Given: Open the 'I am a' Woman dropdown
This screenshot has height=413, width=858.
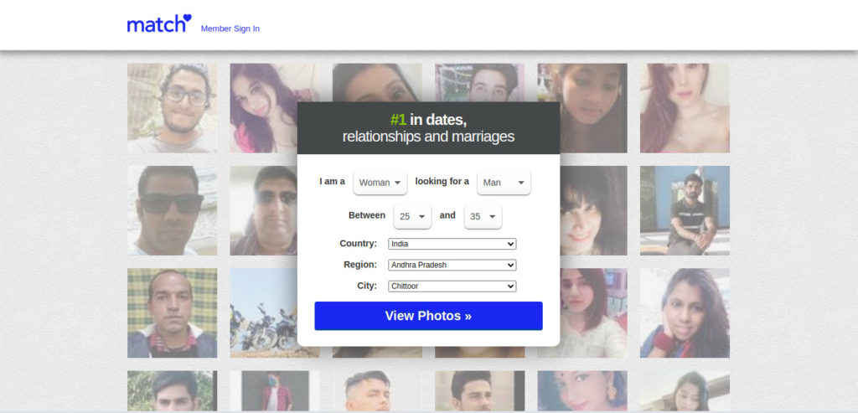Looking at the screenshot, I should coord(380,183).
